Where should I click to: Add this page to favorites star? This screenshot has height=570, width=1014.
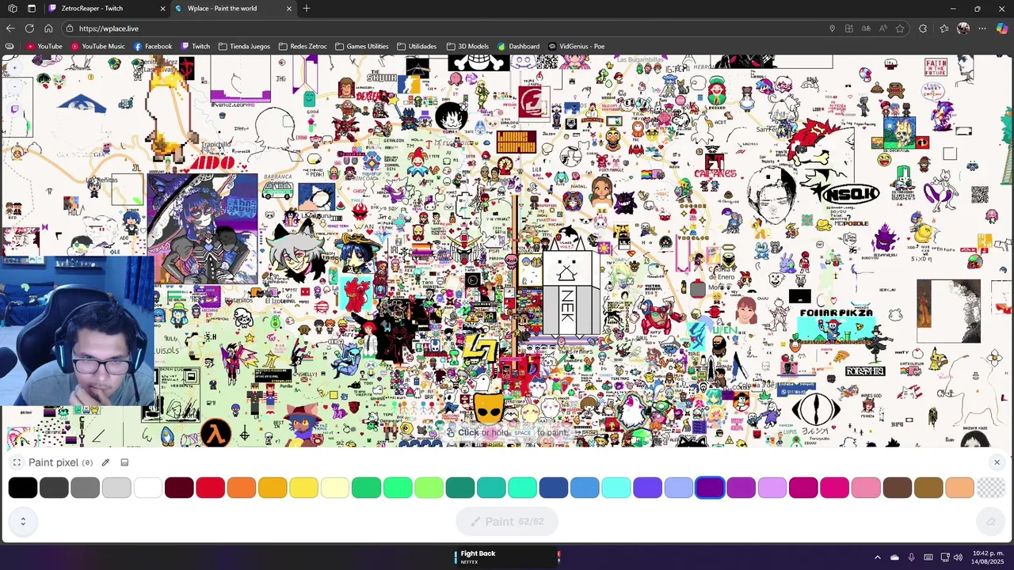click(900, 28)
